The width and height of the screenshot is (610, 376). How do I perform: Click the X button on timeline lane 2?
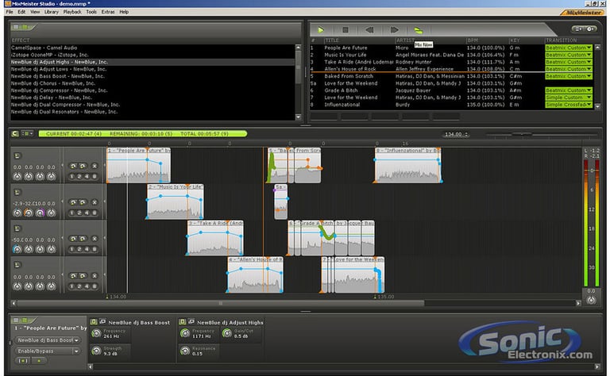click(x=95, y=202)
